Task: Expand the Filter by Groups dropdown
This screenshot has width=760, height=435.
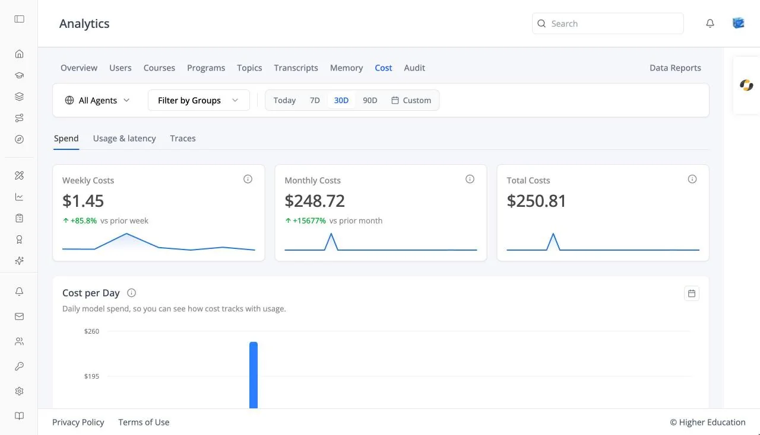Action: [198, 100]
